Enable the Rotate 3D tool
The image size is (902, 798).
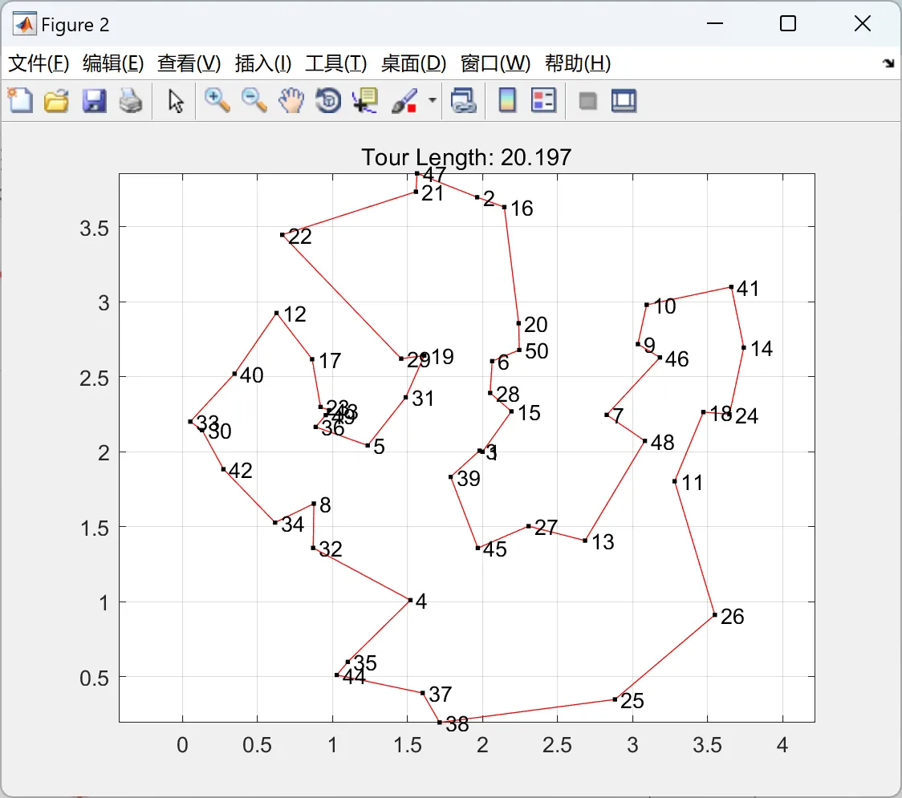tap(328, 100)
